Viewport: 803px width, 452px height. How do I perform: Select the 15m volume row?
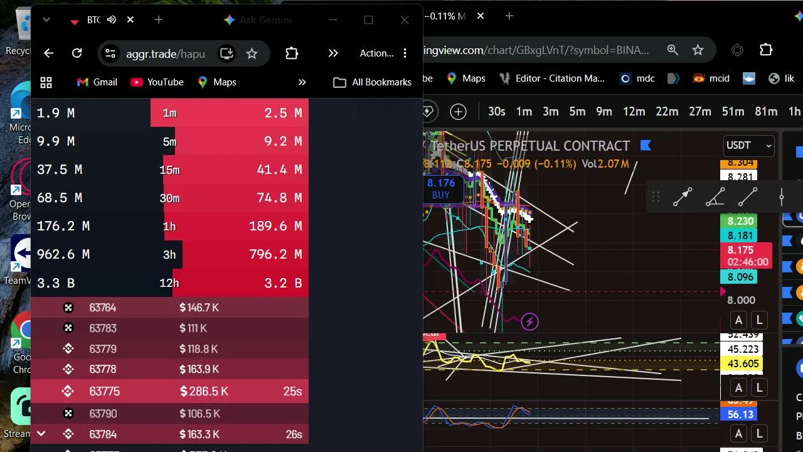169,169
